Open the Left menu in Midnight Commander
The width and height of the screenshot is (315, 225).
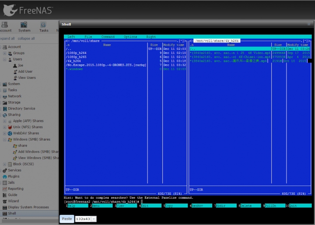pyautogui.click(x=71, y=37)
